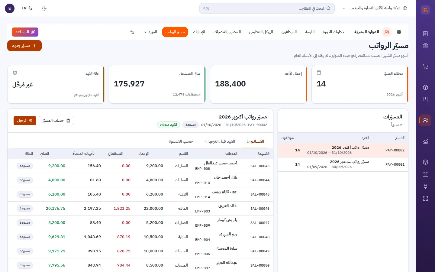
Task: Open the الإجازات tab
Action: click(x=199, y=32)
